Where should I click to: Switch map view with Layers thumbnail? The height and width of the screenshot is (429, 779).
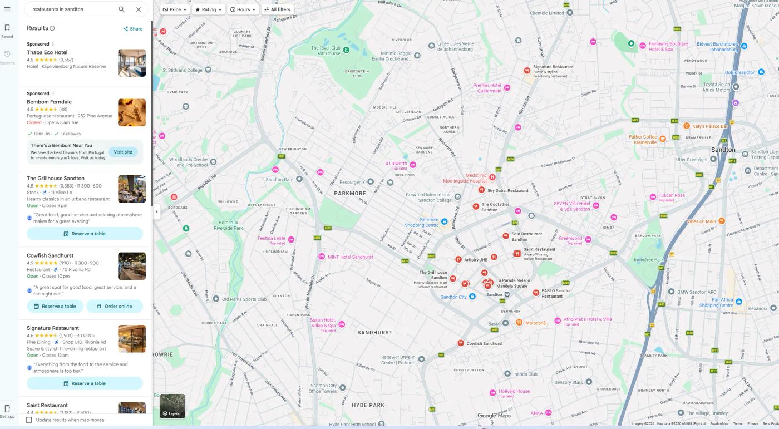click(172, 406)
